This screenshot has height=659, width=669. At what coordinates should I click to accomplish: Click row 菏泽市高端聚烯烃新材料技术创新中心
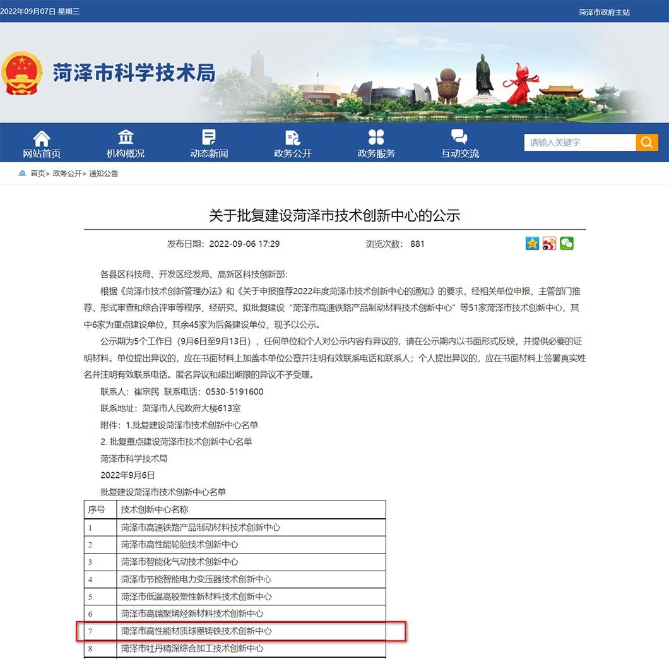click(x=235, y=614)
